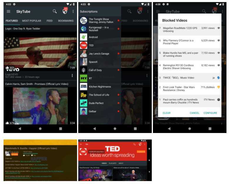Tap Android back button on Featured screen
Screen dimensions: 230x184
(20, 129)
